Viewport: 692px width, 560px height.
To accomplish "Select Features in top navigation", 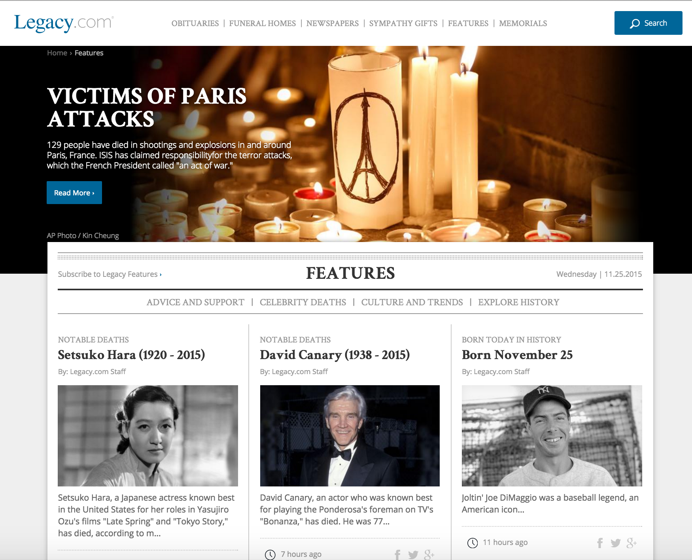I will tap(468, 23).
